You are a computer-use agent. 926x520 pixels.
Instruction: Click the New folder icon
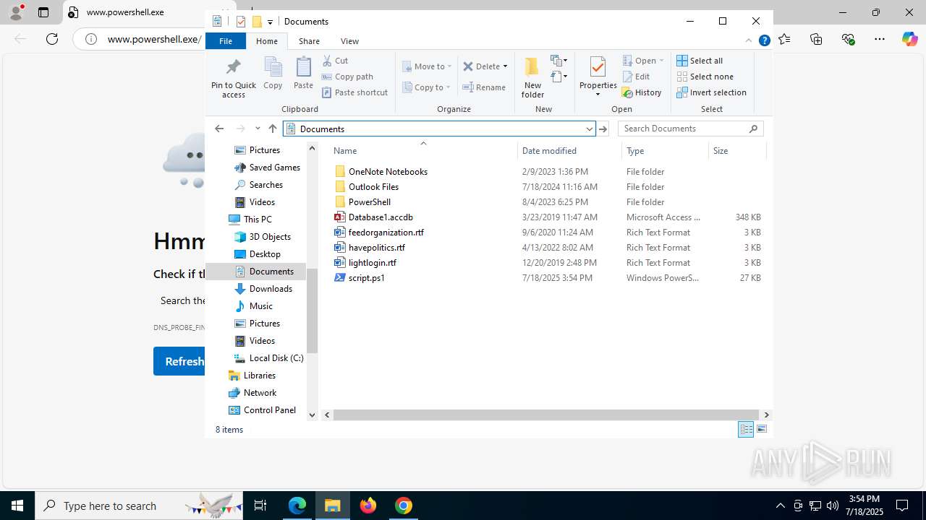coord(532,66)
